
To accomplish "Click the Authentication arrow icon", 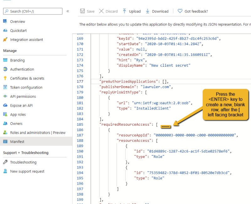I will (5, 69).
